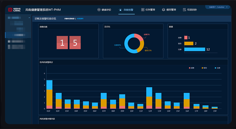Open the 关联部件 link
The height and width of the screenshot is (129, 236).
coord(80,19)
